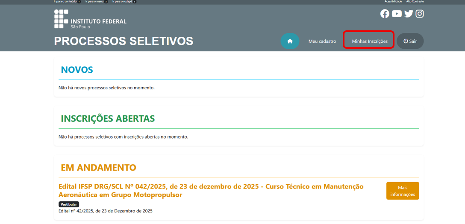Click the Mais informações button
Image resolution: width=465 pixels, height=224 pixels.
click(402, 191)
